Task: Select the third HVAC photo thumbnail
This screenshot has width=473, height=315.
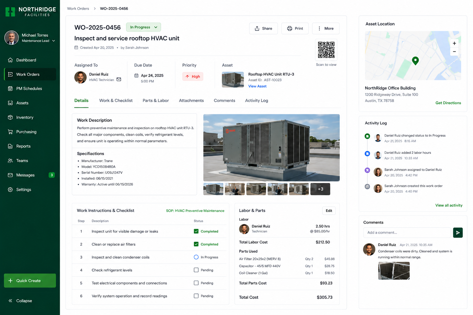Action: (256, 189)
